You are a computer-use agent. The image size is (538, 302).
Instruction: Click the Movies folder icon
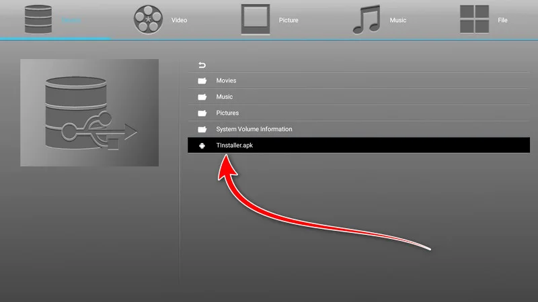[202, 81]
